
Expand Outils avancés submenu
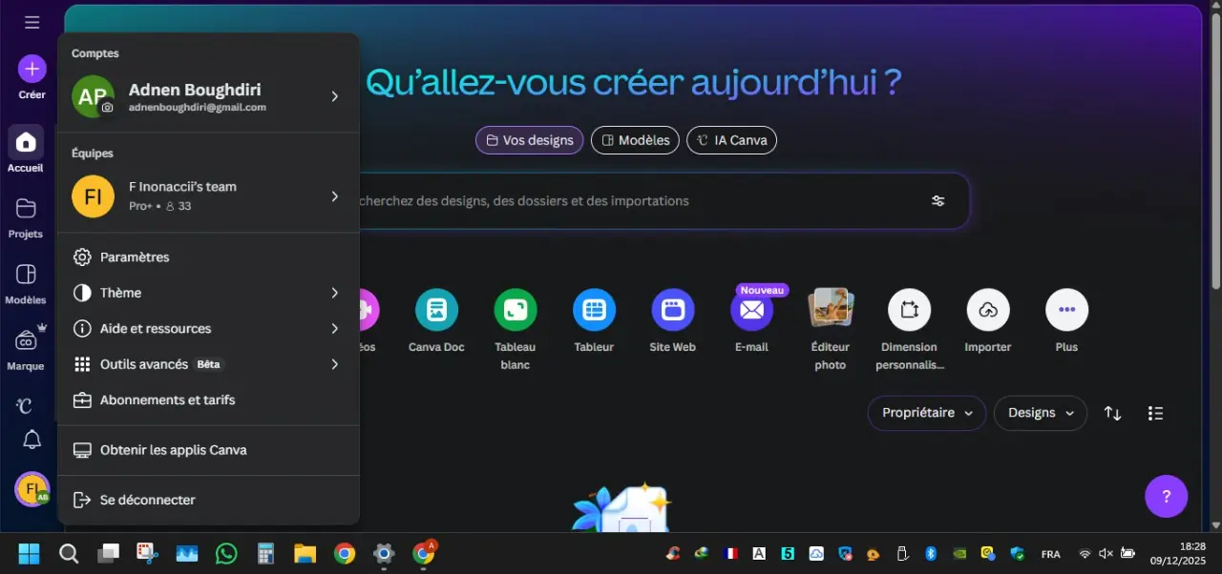(208, 364)
